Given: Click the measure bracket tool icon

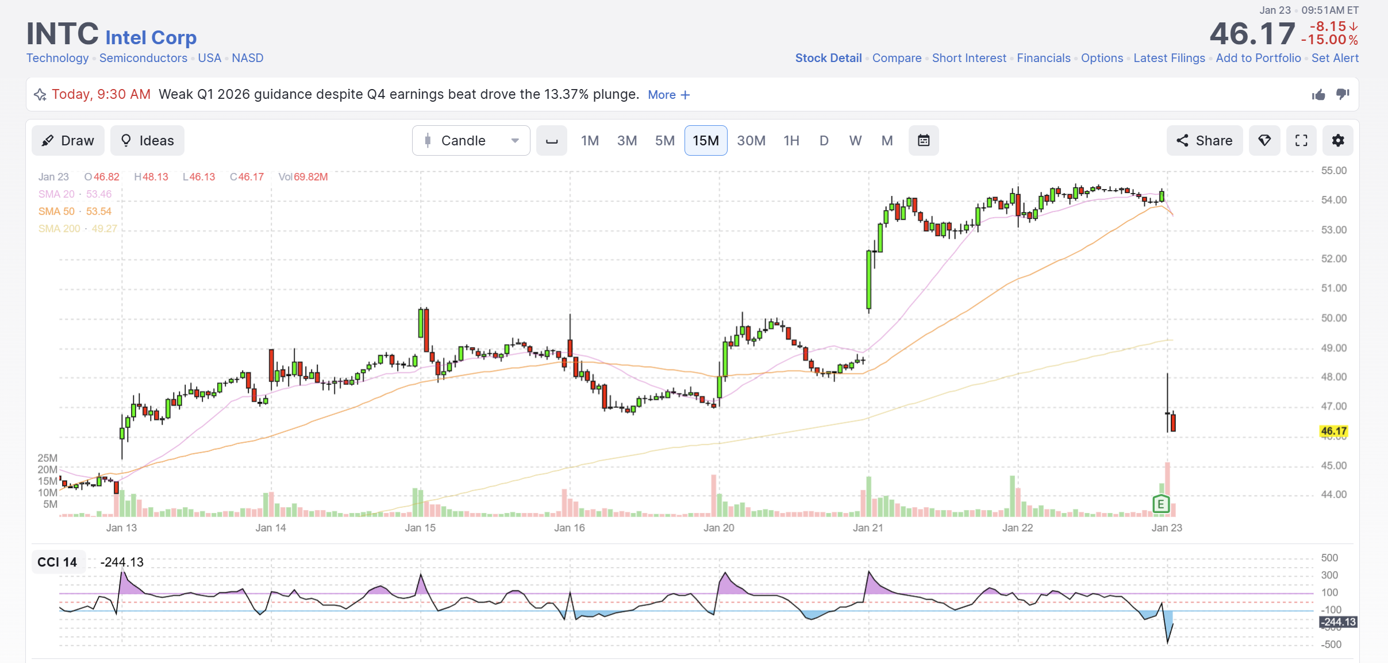Looking at the screenshot, I should [x=552, y=141].
